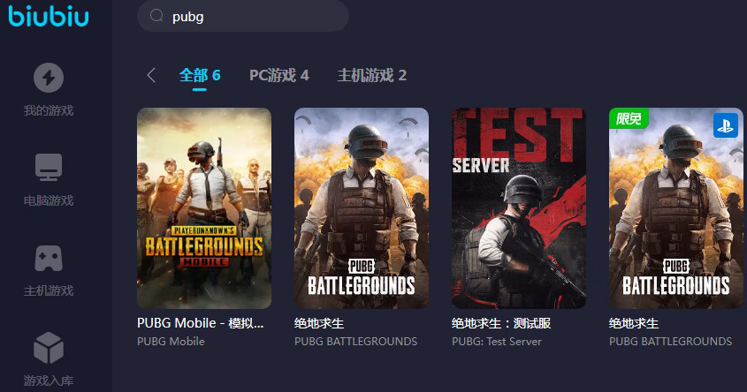The image size is (747, 392).
Task: Click the game library cube icon
Action: 49,348
